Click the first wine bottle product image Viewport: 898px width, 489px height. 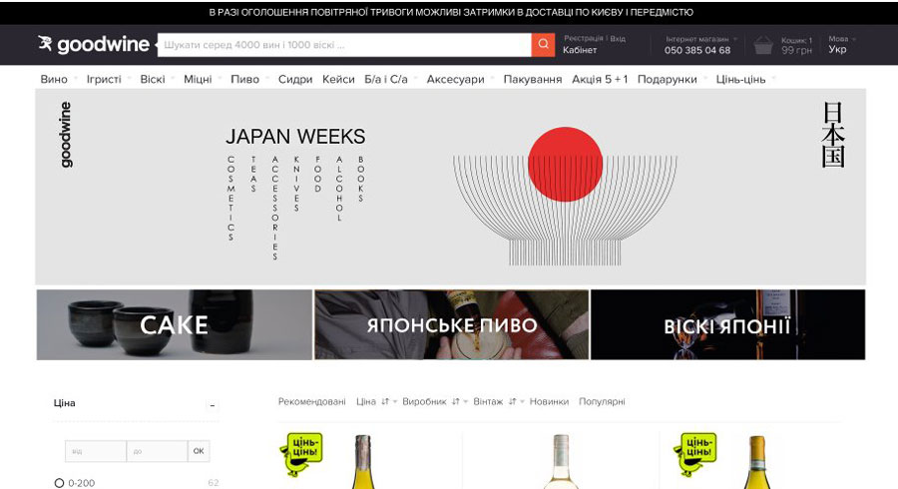point(363,461)
